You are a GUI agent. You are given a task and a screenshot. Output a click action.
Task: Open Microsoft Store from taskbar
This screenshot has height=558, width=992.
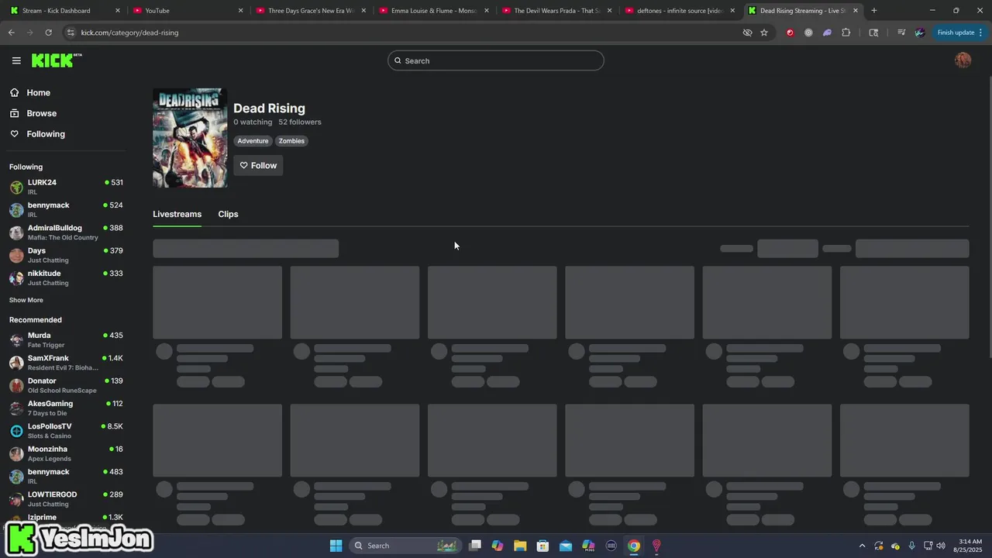point(542,546)
